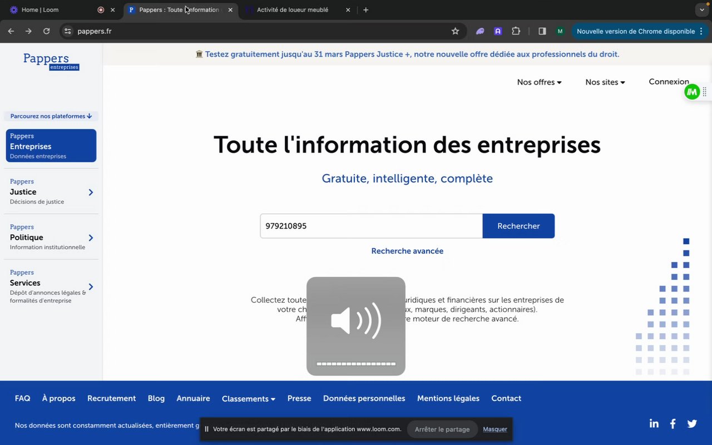
Task: Open the Classements dropdown in footer
Action: coord(249,399)
